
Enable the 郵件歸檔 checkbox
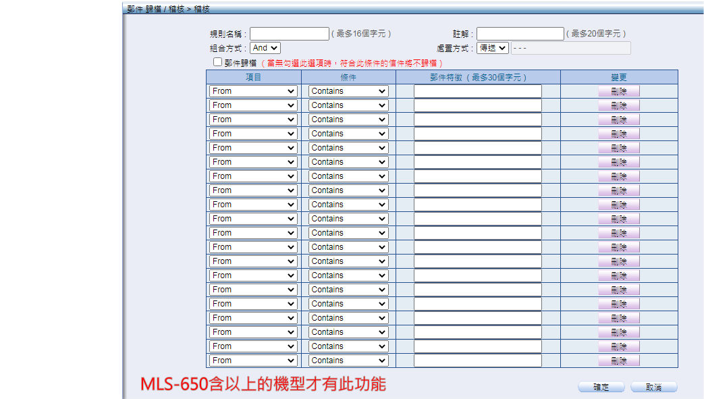[x=217, y=62]
